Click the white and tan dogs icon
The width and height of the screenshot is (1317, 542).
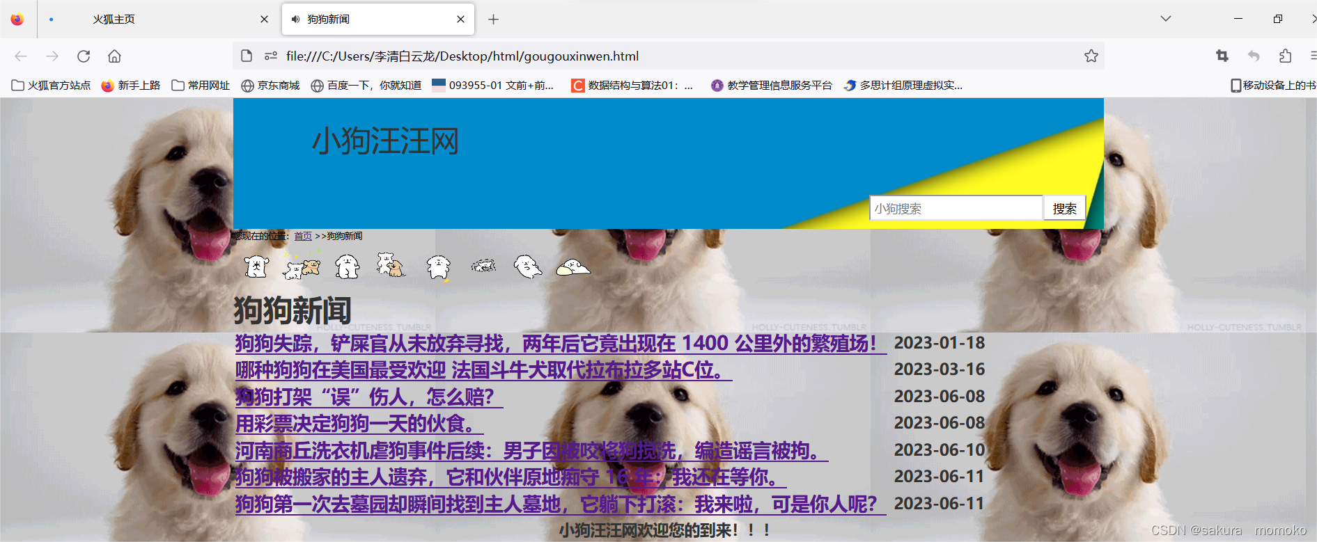click(391, 265)
